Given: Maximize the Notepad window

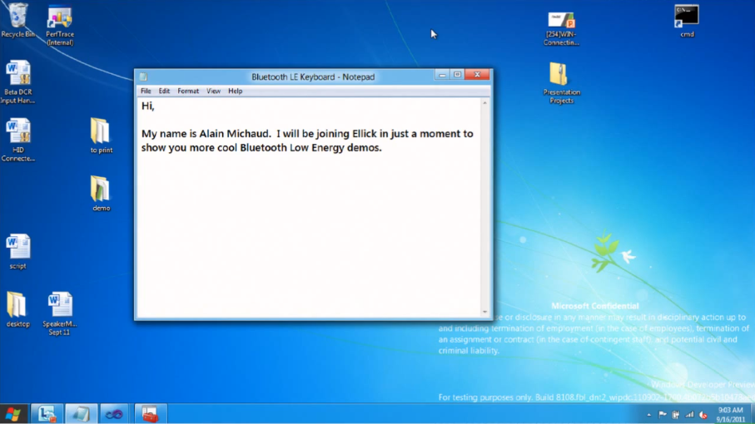Looking at the screenshot, I should click(x=458, y=75).
